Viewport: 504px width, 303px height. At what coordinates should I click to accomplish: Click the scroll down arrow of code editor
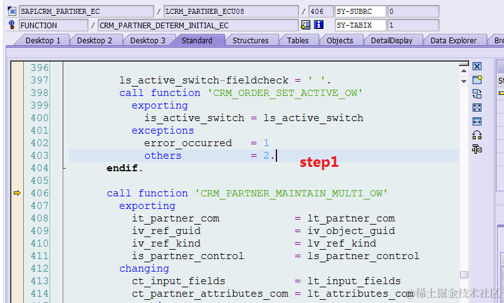pyautogui.click(x=463, y=82)
